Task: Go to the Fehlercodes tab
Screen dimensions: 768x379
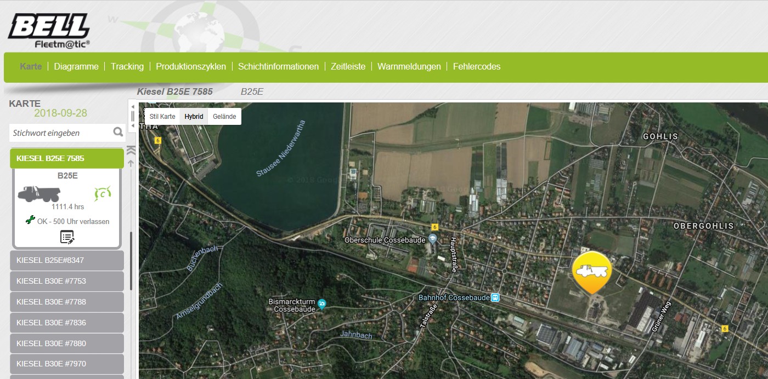Action: [476, 67]
